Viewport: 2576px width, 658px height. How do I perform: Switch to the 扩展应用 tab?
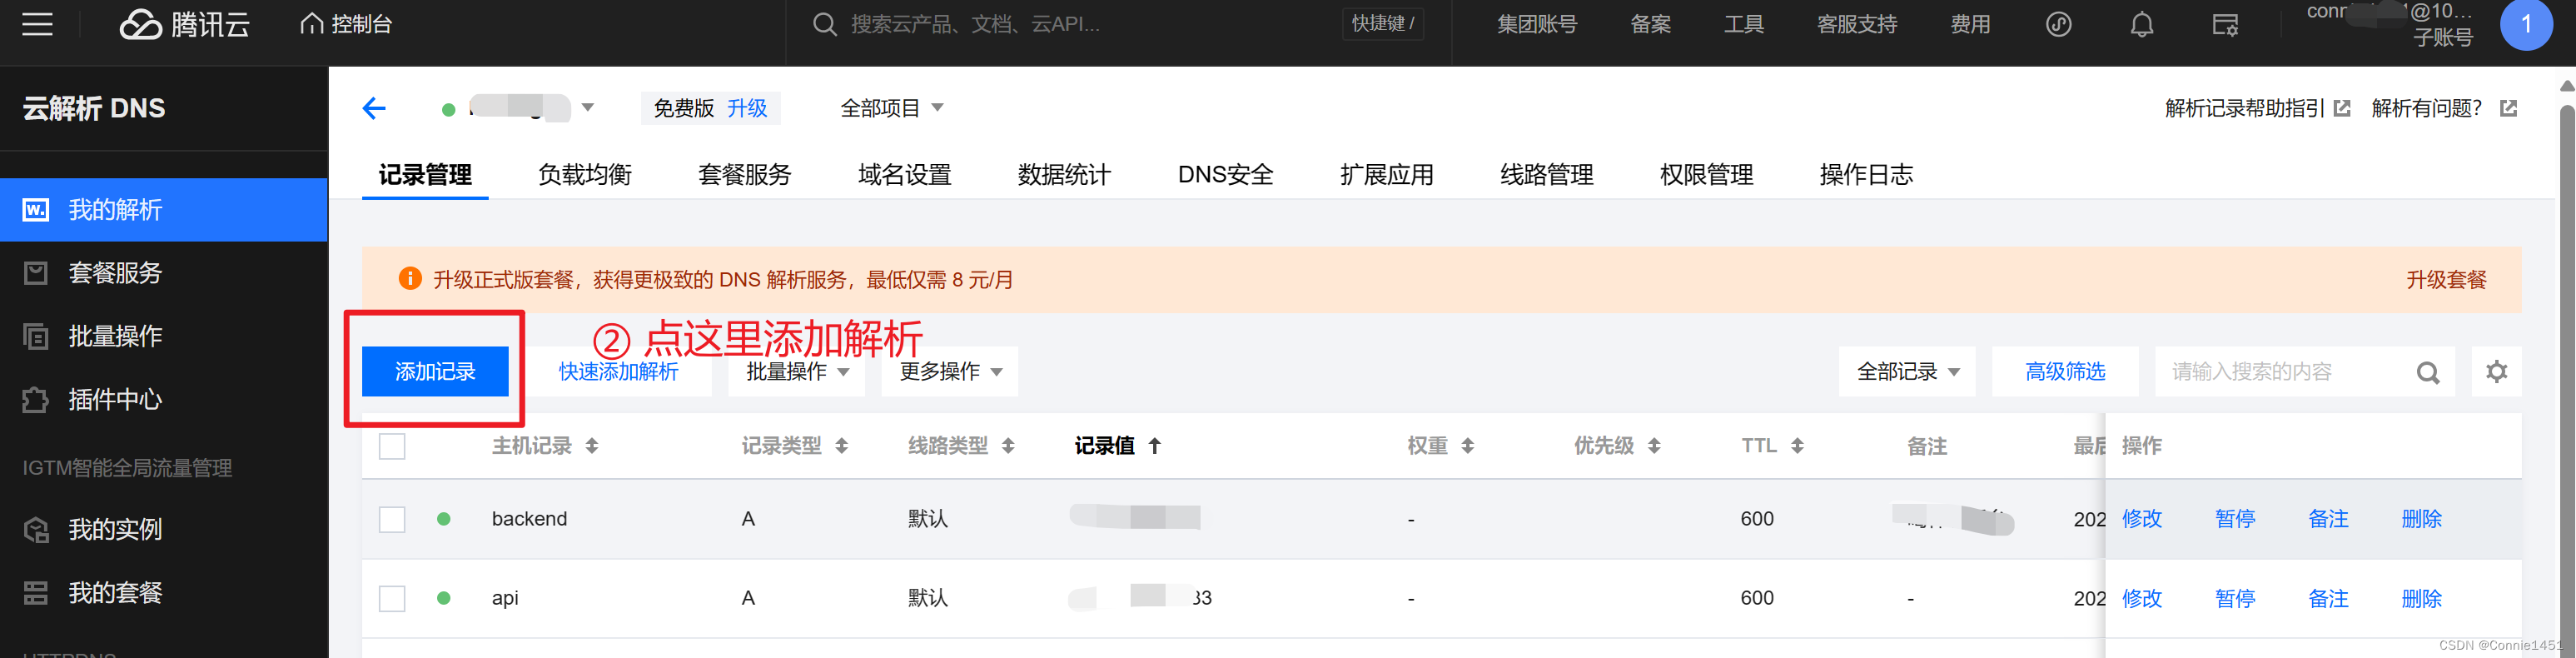pyautogui.click(x=1387, y=175)
